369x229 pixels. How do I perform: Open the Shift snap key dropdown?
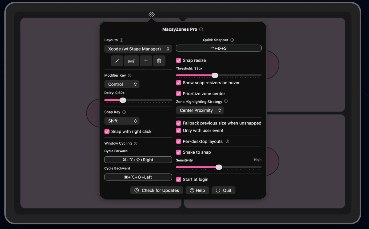point(122,121)
